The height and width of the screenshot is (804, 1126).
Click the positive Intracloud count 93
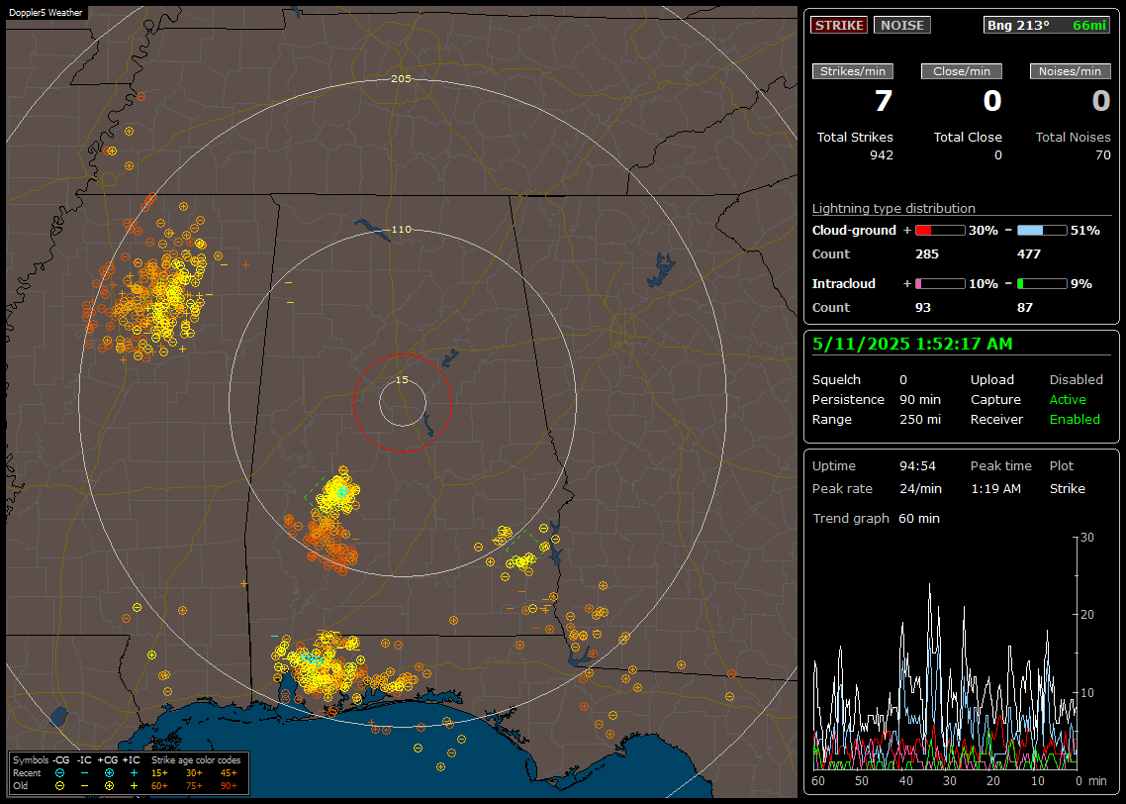(x=923, y=308)
